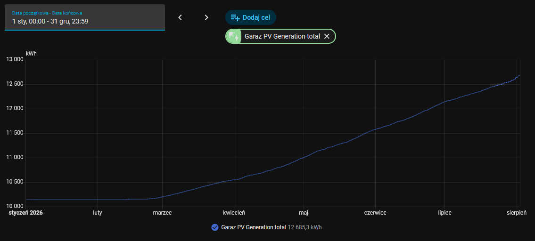Viewport: 535px width, 241px height.
Task: Go to the previous date range
Action: pos(180,17)
